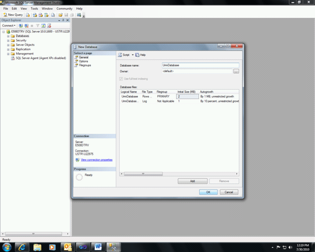Click the Open File folder icon
This screenshot has height=252, width=315.
pos(61,15)
